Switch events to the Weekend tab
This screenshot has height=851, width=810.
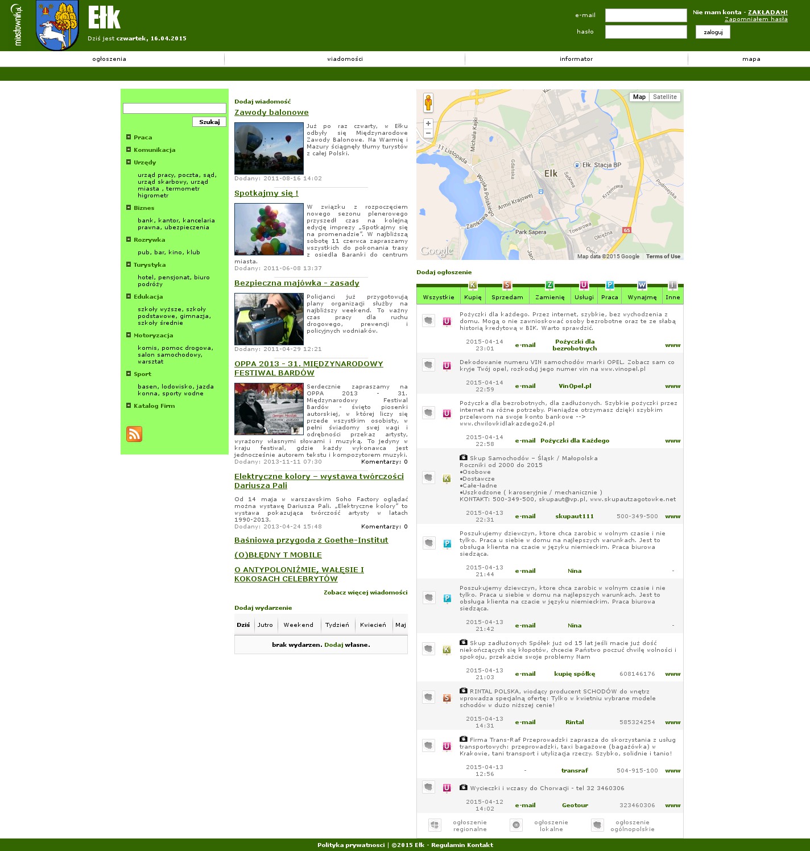coord(299,625)
